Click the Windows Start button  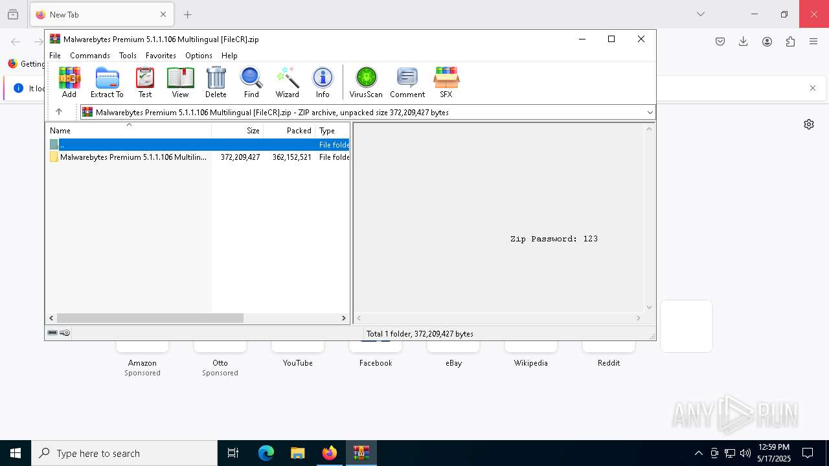point(16,453)
